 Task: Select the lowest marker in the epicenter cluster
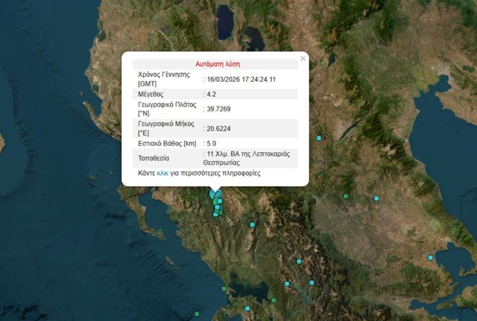pyautogui.click(x=216, y=214)
